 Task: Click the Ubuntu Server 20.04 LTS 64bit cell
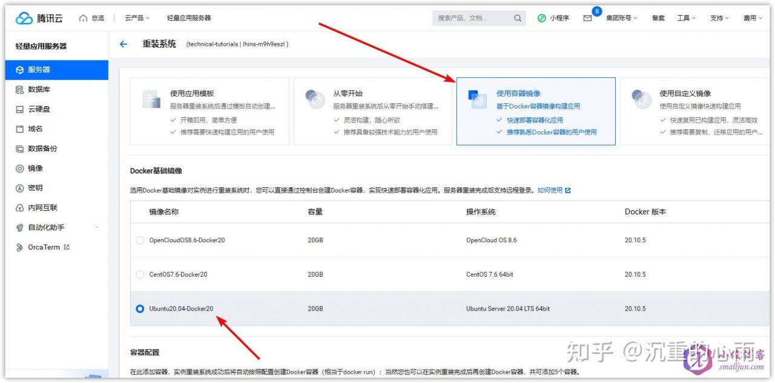coord(508,309)
